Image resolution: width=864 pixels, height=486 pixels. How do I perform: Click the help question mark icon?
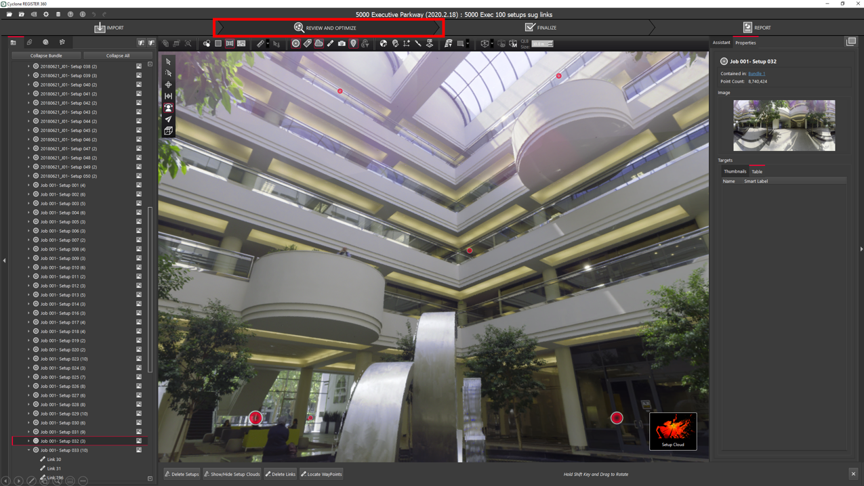point(70,14)
